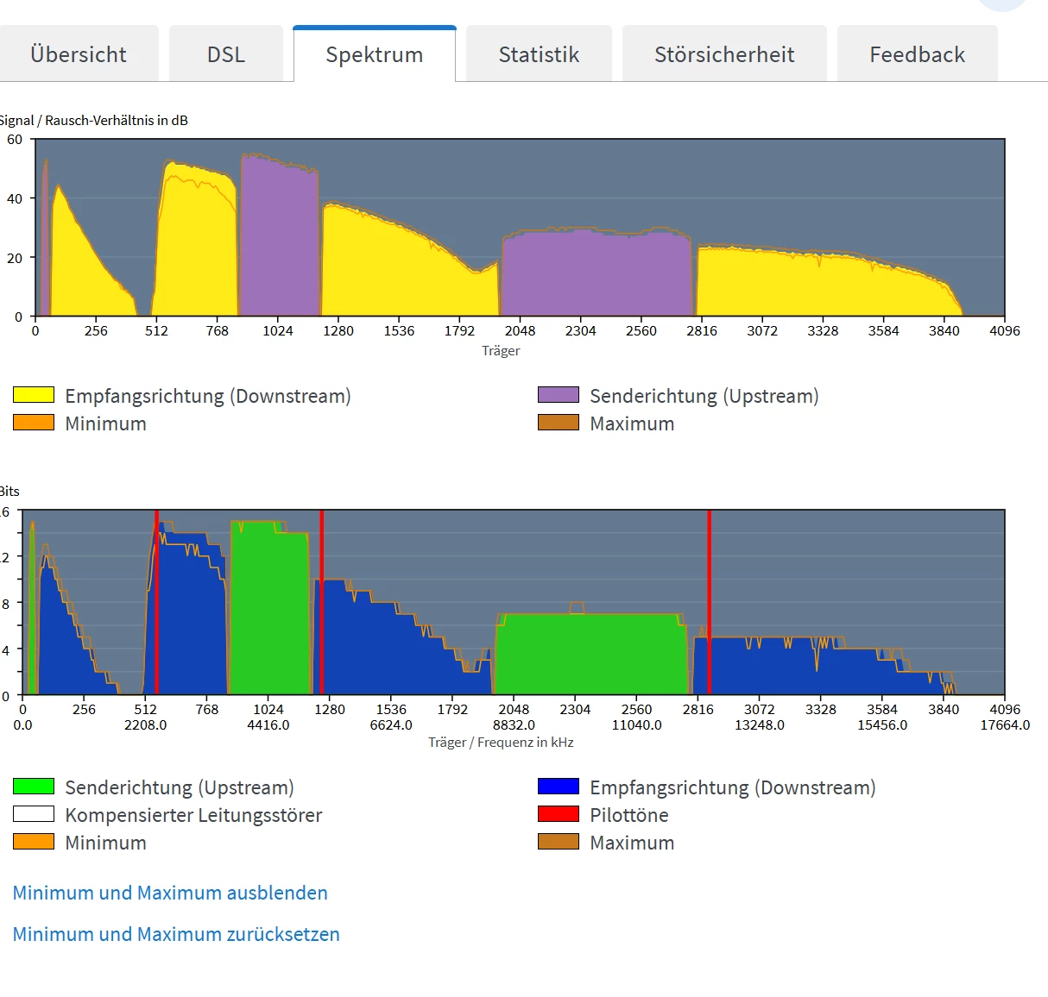Screen dimensions: 1048x997
Task: Click white Kompensierter Leitungsstörer legend swatch
Action: pyautogui.click(x=34, y=814)
